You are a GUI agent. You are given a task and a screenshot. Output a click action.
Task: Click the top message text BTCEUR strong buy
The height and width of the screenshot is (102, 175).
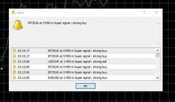coord(57,23)
